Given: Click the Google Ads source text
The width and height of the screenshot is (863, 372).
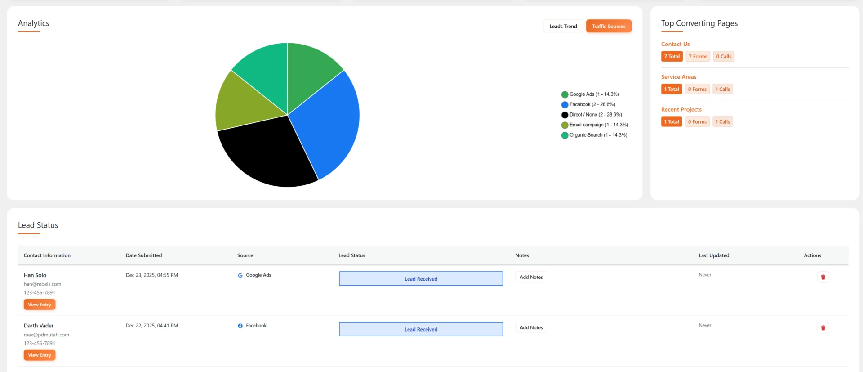Looking at the screenshot, I should [x=258, y=275].
